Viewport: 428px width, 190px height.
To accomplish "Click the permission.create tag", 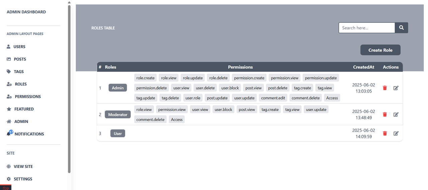I will 249,78.
